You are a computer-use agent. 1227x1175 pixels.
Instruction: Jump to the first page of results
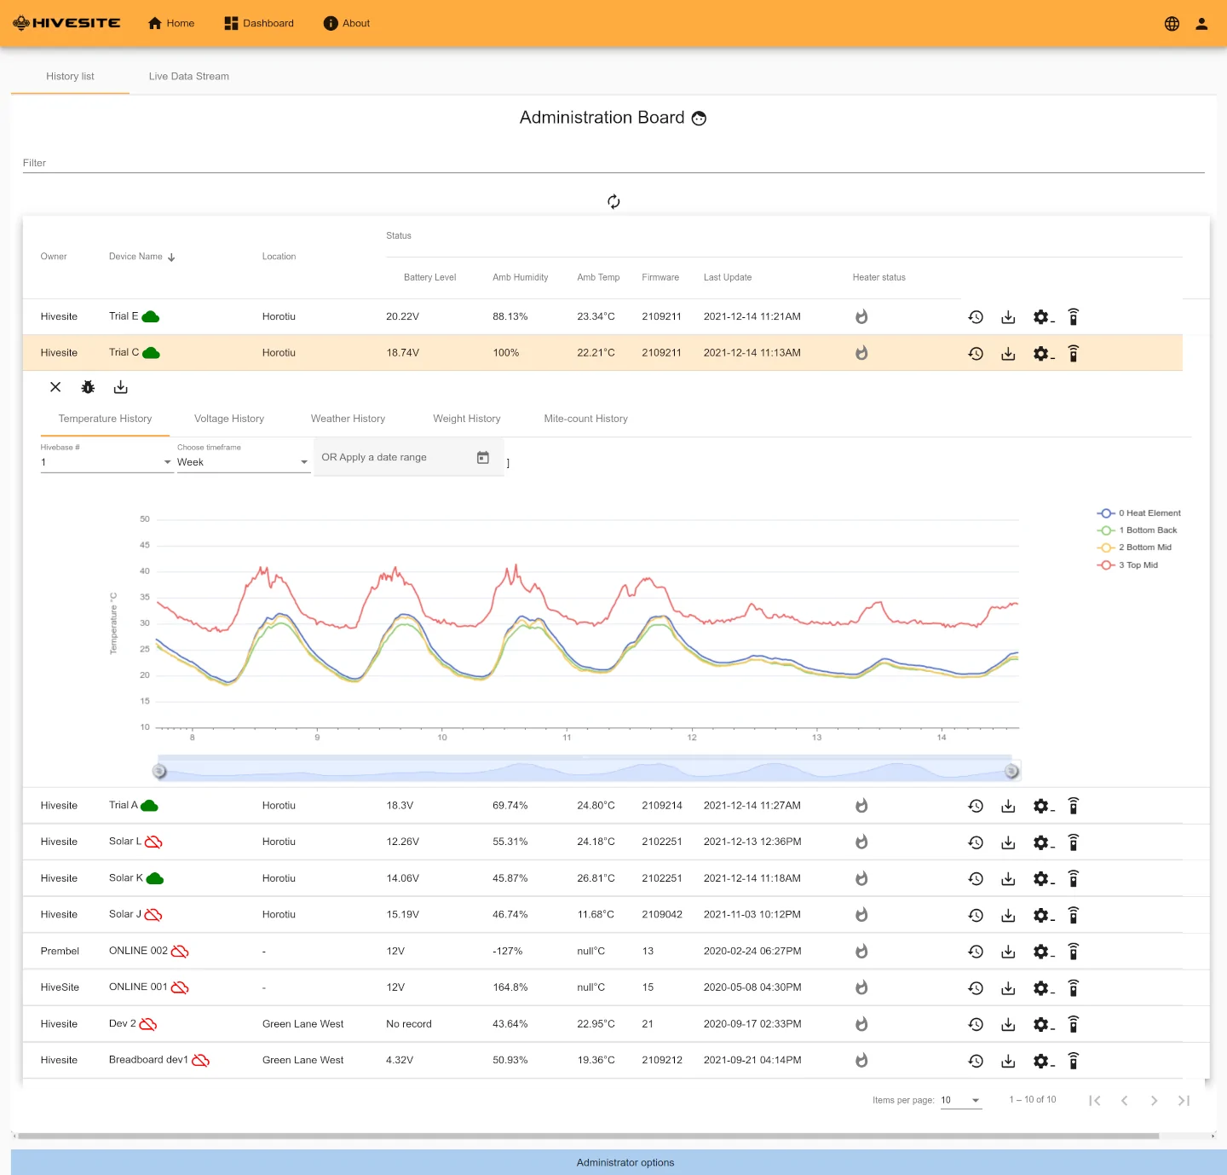(1095, 1101)
